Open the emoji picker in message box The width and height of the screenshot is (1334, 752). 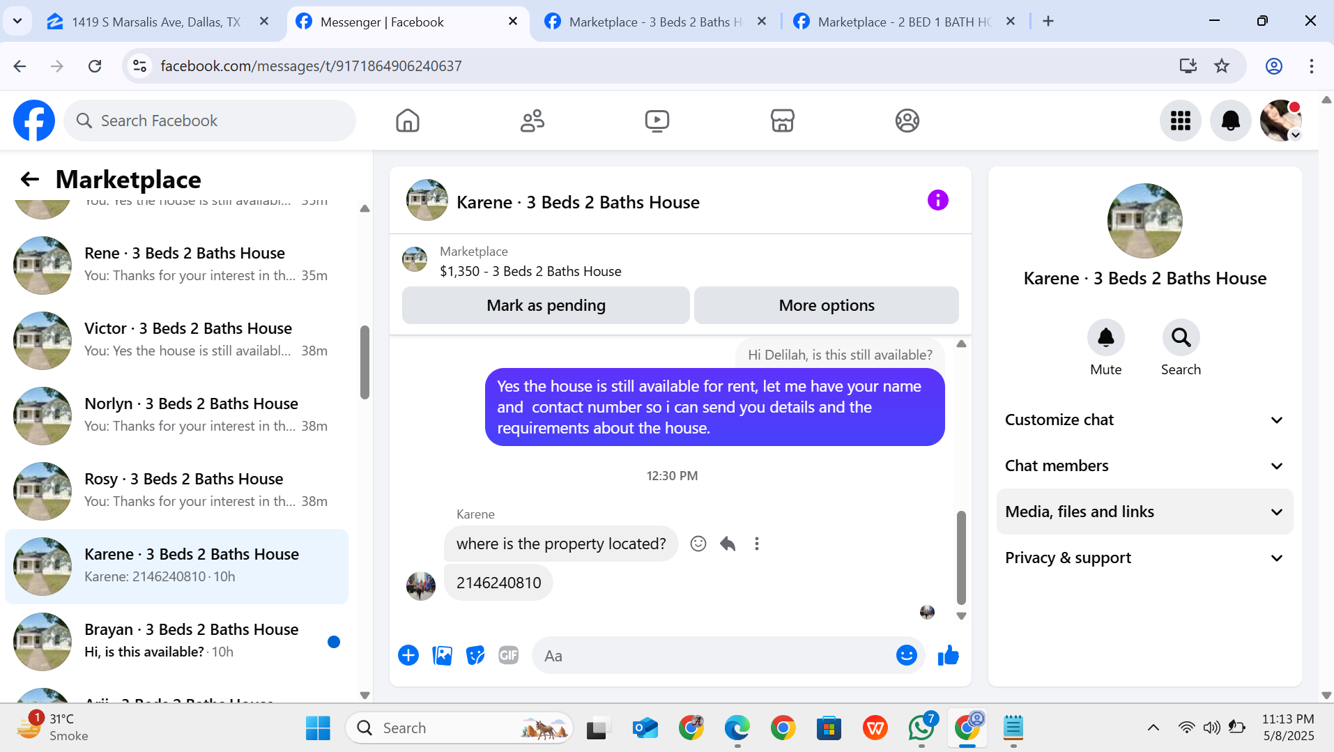(907, 655)
